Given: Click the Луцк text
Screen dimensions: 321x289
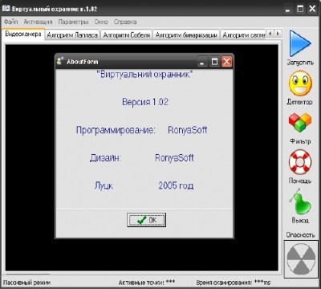Looking at the screenshot, I should tap(104, 185).
